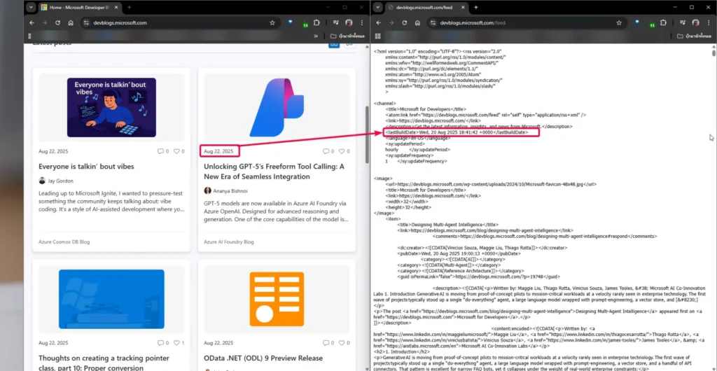Screen dimensions: 717x371
Task: Open the three-dot Chrome menu in the feed window
Action: (x=709, y=22)
